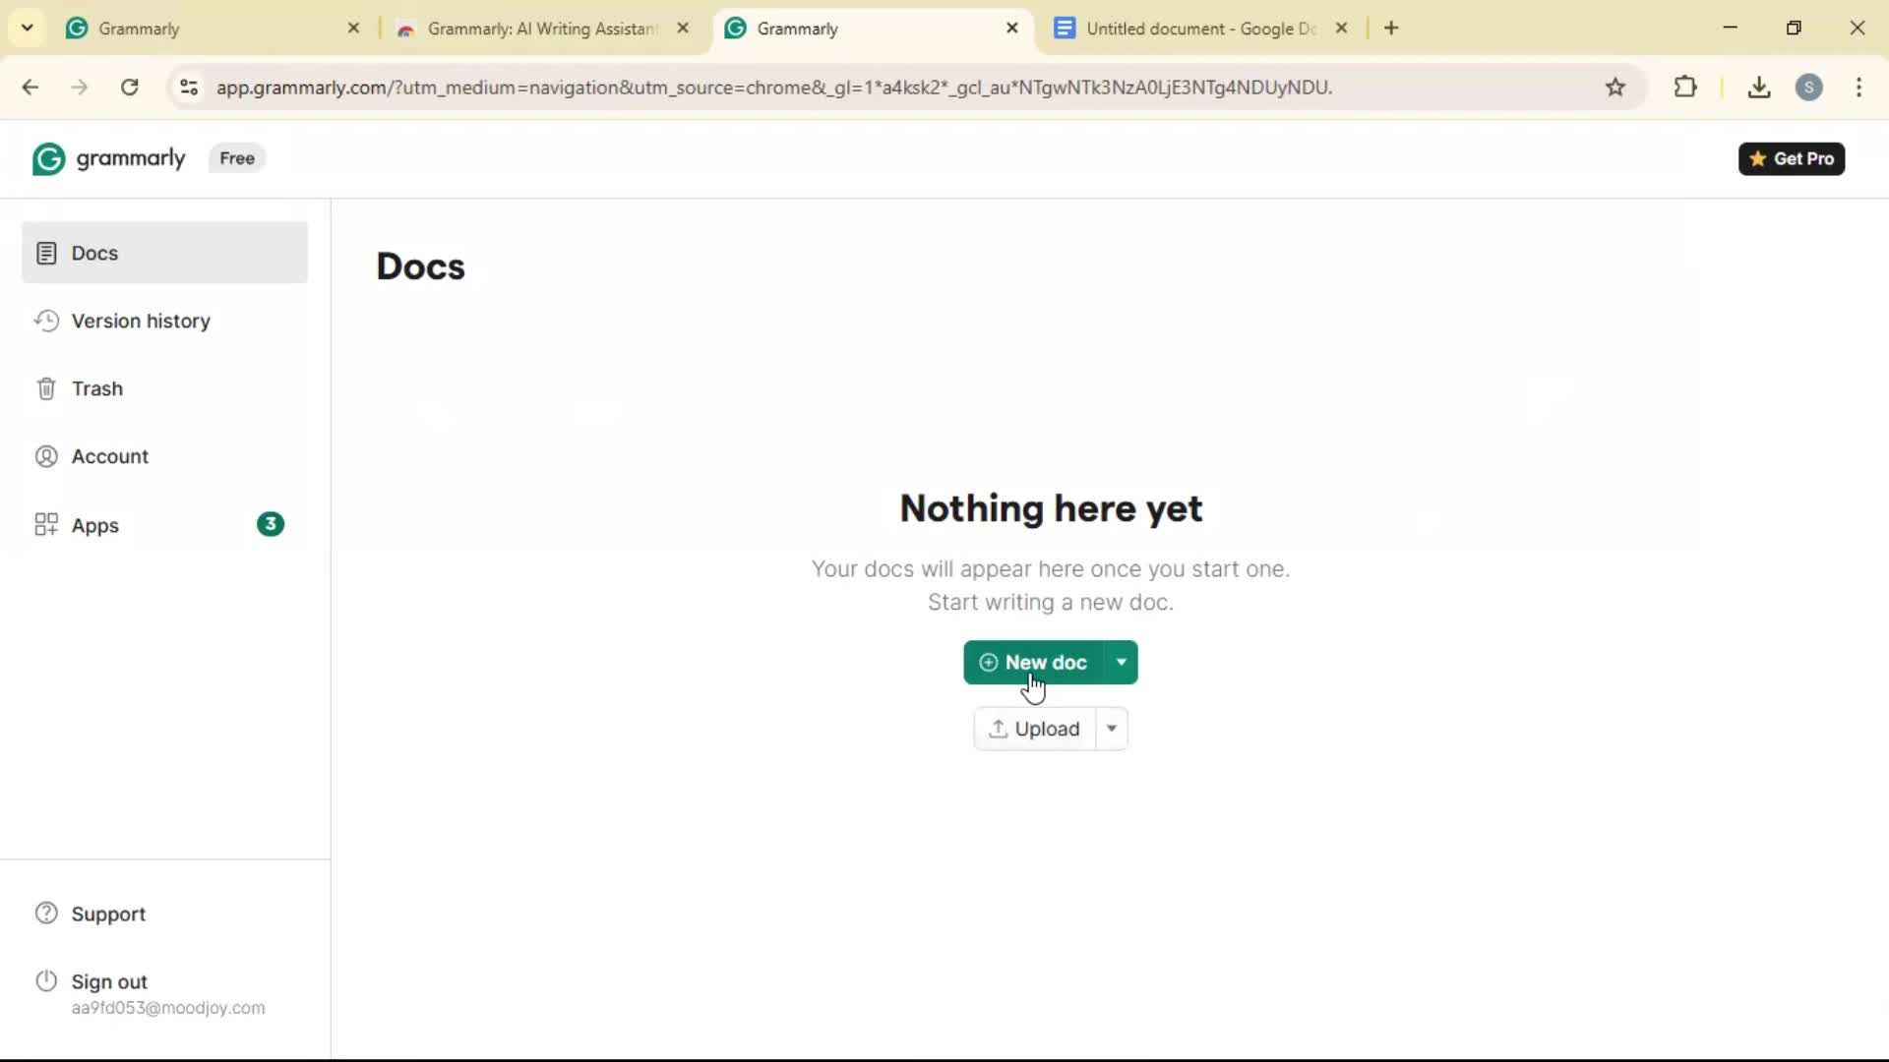Open the Support help page
The width and height of the screenshot is (1889, 1062).
[x=108, y=914]
